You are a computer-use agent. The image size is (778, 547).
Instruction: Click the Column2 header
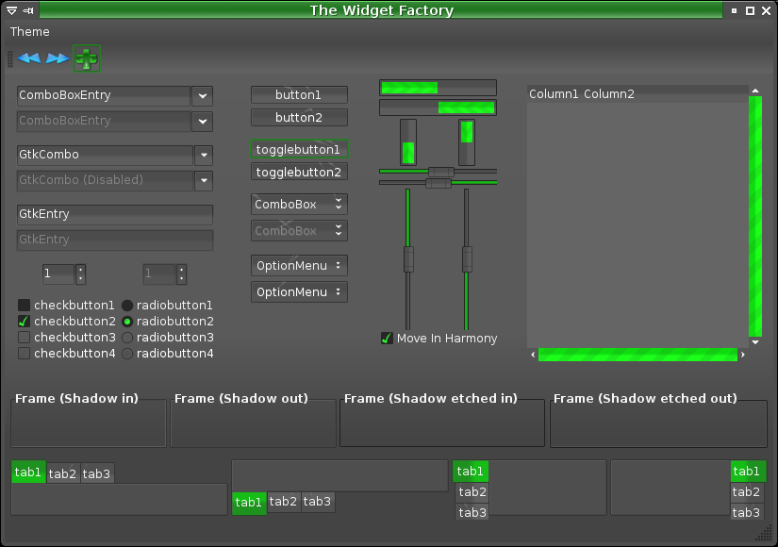coord(609,93)
